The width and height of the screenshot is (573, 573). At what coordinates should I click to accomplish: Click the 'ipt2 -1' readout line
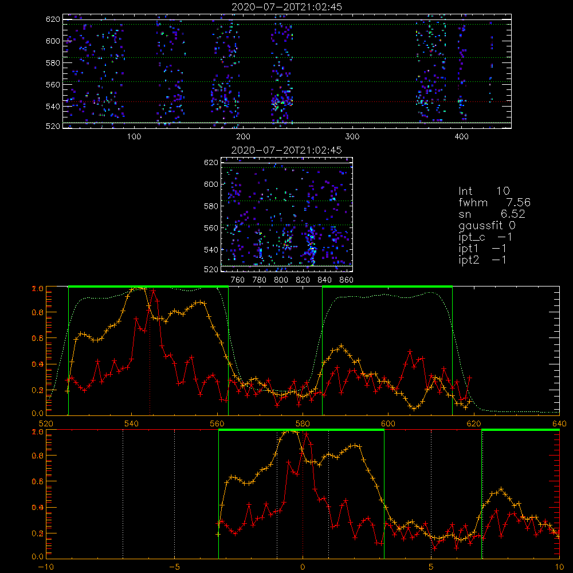point(482,260)
